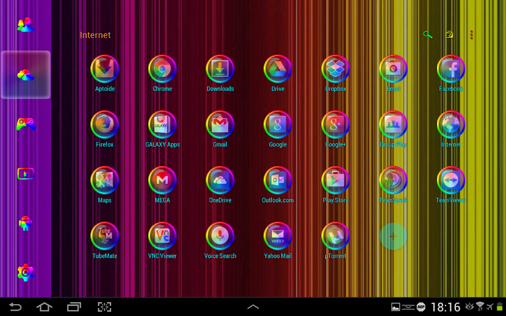The image size is (506, 316).
Task: Launch TubeMate
Action: [x=105, y=237]
